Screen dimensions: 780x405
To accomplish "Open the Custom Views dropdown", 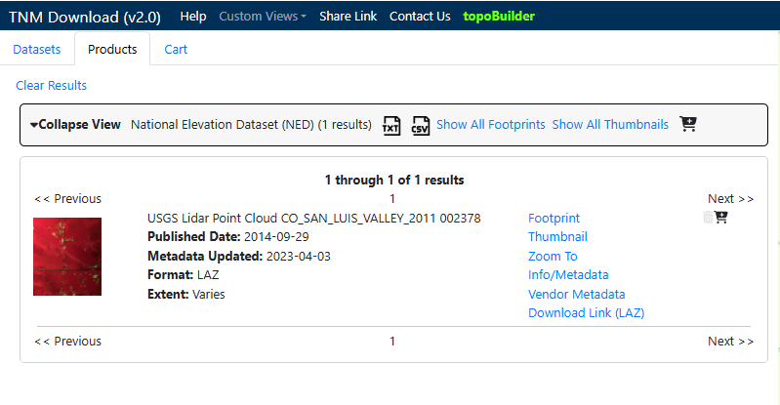I will [263, 17].
